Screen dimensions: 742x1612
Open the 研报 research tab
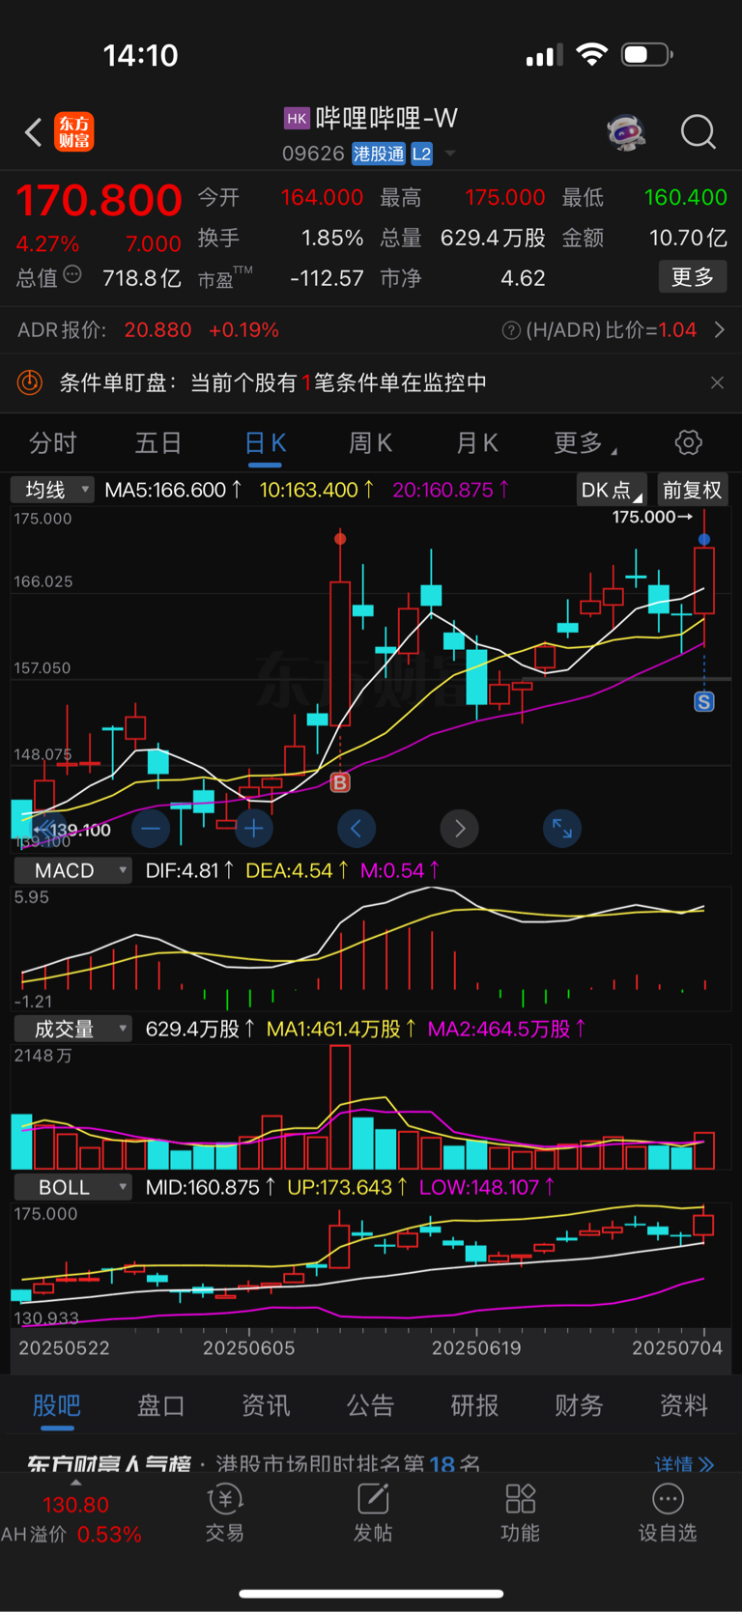[474, 1405]
